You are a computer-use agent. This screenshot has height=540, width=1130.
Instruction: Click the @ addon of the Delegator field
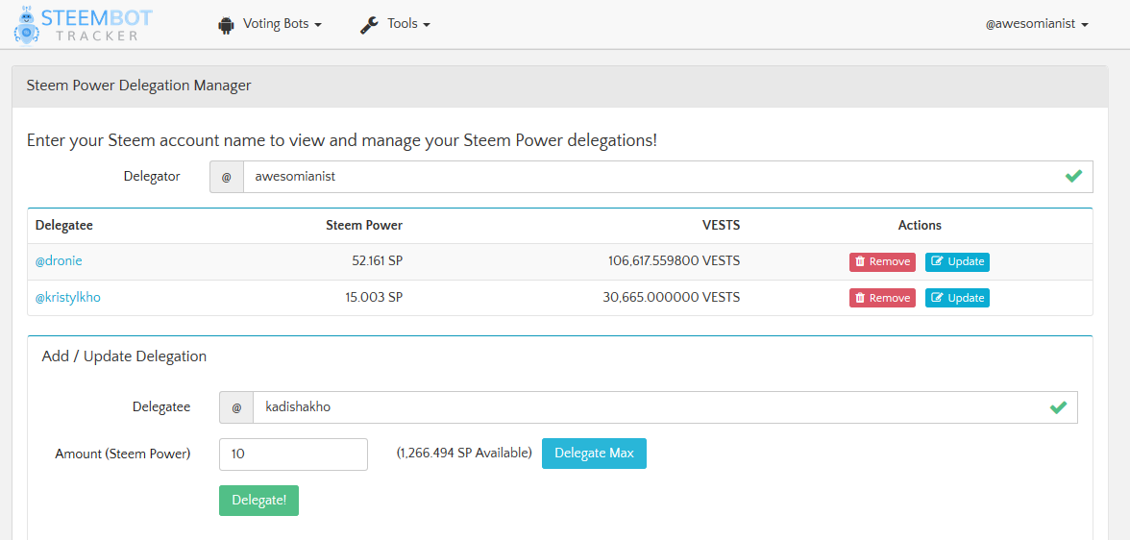227,177
